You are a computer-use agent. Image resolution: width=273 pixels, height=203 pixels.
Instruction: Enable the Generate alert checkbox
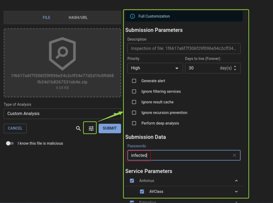coord(134,81)
